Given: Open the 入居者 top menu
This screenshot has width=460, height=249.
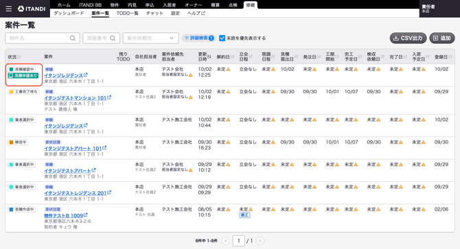Looking at the screenshot, I should click(170, 5).
